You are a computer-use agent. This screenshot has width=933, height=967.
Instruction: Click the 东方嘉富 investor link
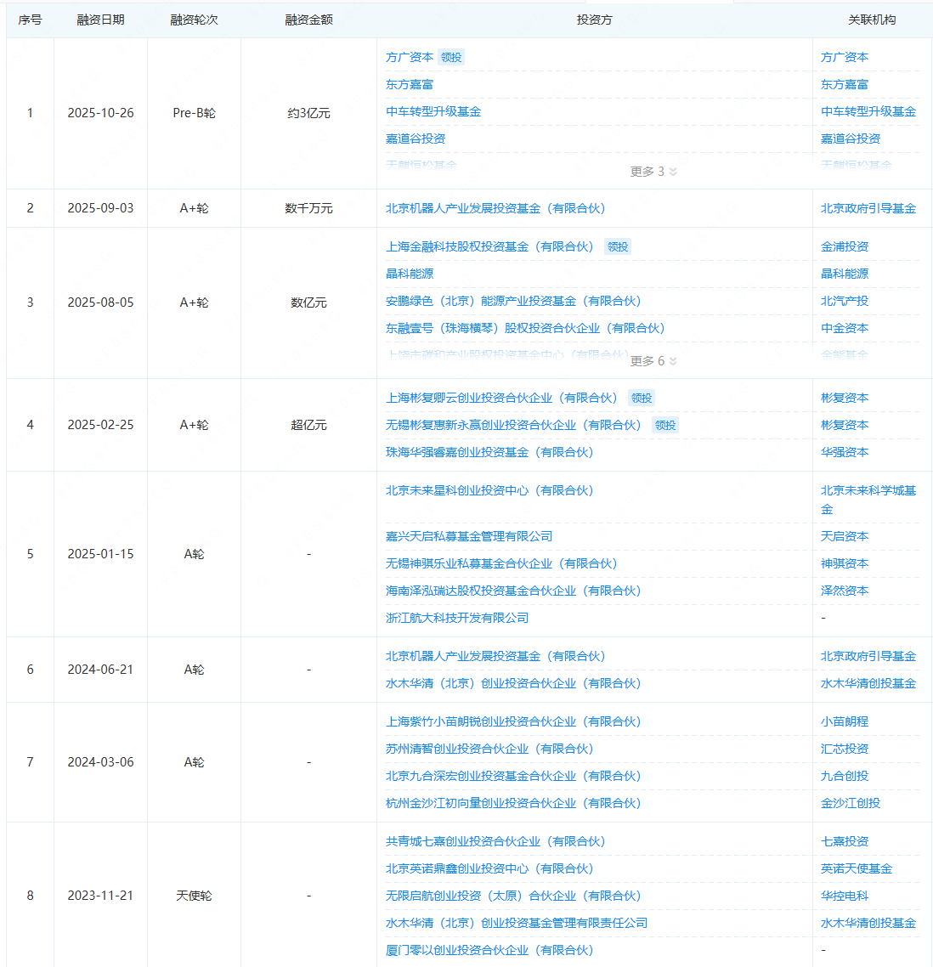click(410, 84)
